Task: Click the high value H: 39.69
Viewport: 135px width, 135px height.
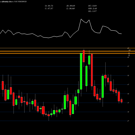Action: (x=71, y=6)
